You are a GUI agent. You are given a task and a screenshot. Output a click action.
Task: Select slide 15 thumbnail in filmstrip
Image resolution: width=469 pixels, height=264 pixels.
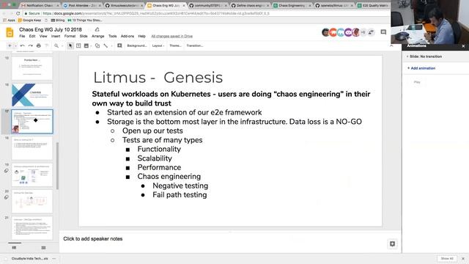[32, 68]
